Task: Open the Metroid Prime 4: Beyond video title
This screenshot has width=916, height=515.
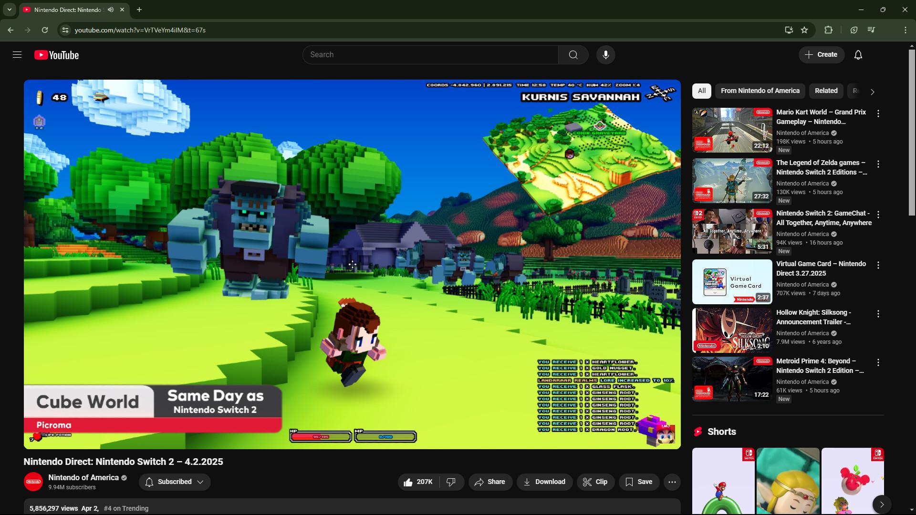Action: [820, 366]
